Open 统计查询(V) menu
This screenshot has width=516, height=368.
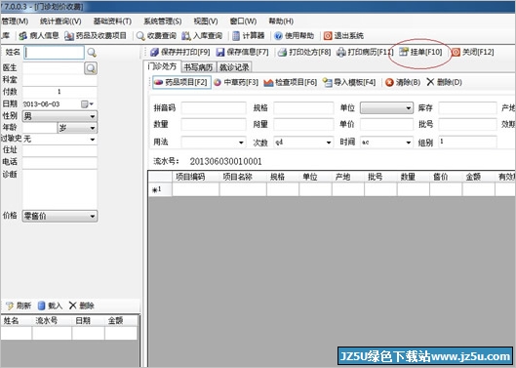(x=60, y=21)
